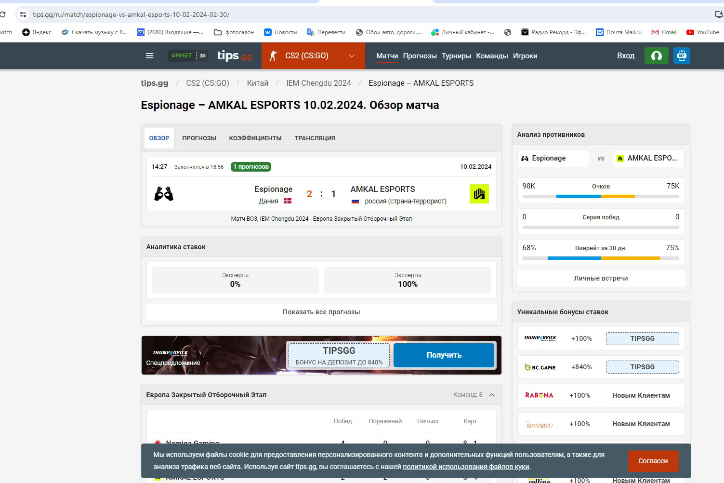This screenshot has width=724, height=483.
Task: Click the site info icon in address bar
Action: [23, 14]
